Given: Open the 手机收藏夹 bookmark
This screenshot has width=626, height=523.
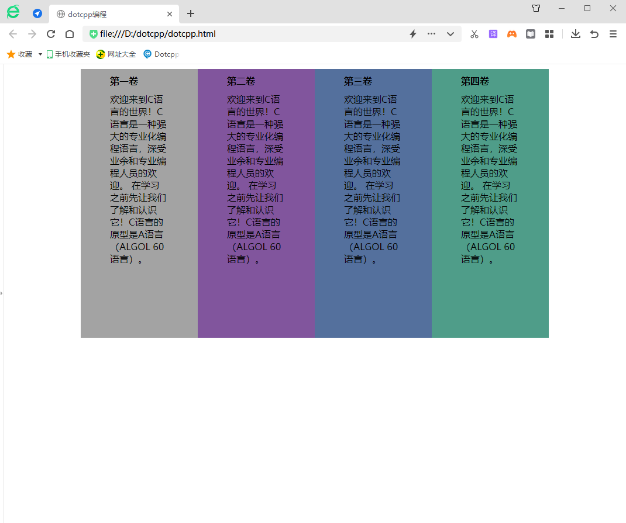Looking at the screenshot, I should (68, 54).
